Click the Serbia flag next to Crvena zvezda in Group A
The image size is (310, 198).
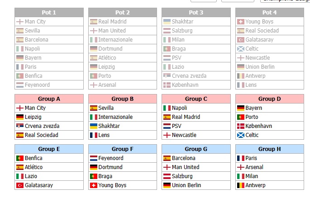coord(20,126)
